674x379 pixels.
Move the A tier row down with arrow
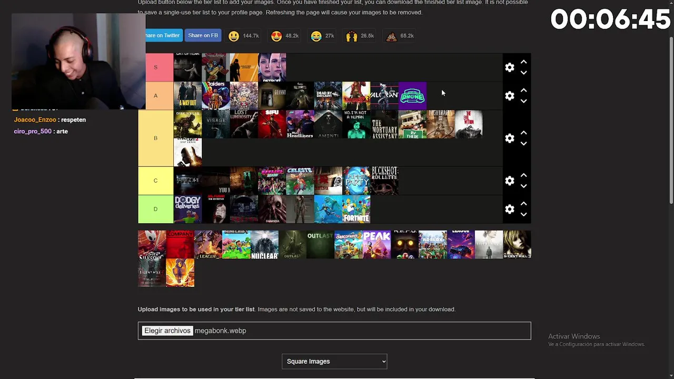click(x=523, y=101)
